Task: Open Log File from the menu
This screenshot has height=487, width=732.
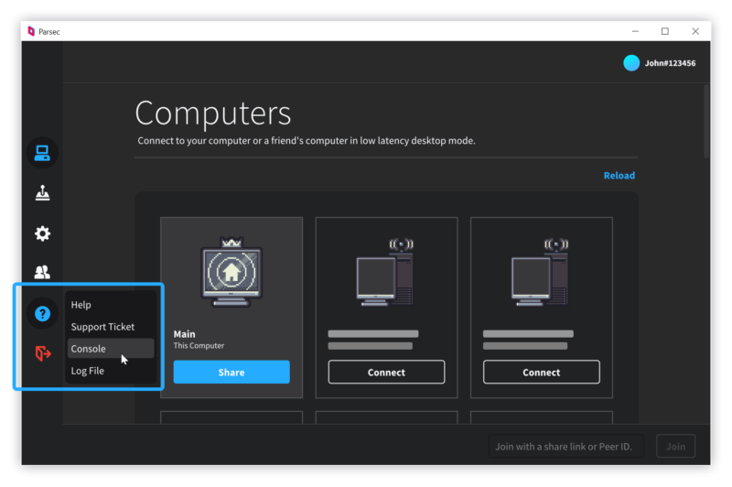Action: click(111, 371)
